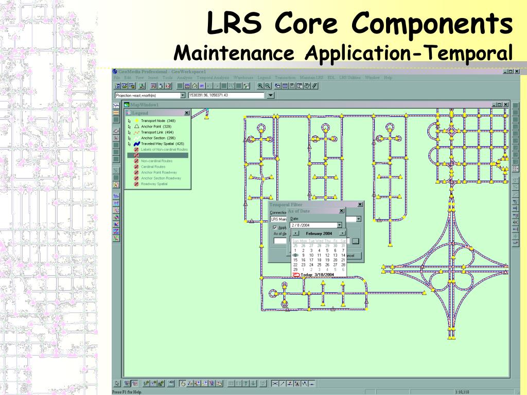
Task: Close the Legend panel
Action: [x=187, y=113]
